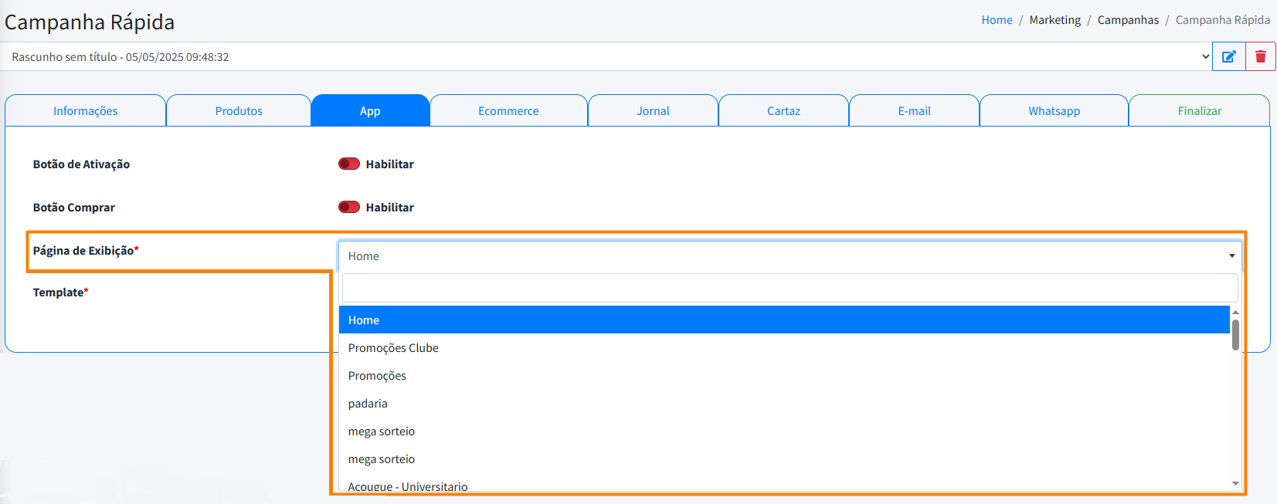Go to the Ecommerce tab
Image resolution: width=1277 pixels, height=504 pixels.
click(x=508, y=111)
